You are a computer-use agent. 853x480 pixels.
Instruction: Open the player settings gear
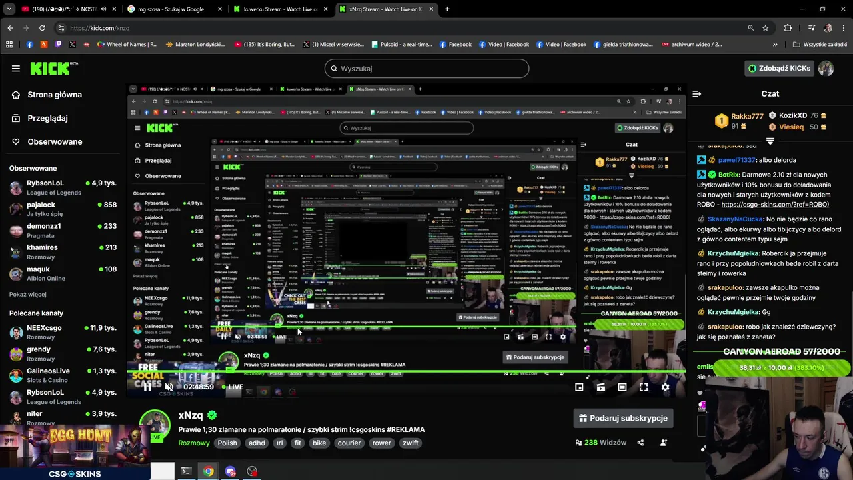click(x=665, y=387)
